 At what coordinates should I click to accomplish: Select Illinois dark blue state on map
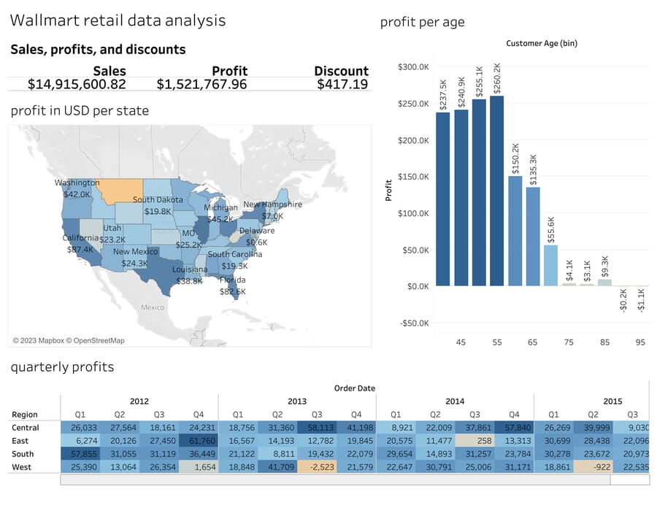202,229
